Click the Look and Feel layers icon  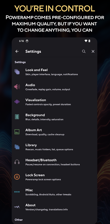[x=17, y=72]
